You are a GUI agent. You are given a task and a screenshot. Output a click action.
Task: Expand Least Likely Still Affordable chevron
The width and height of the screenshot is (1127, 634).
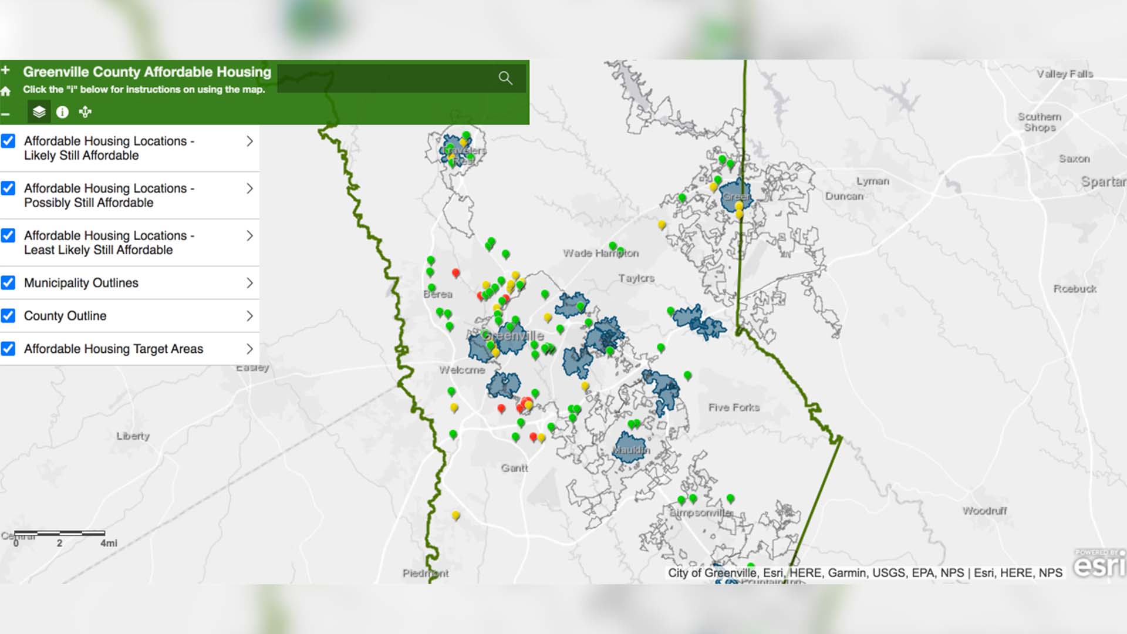[249, 235]
